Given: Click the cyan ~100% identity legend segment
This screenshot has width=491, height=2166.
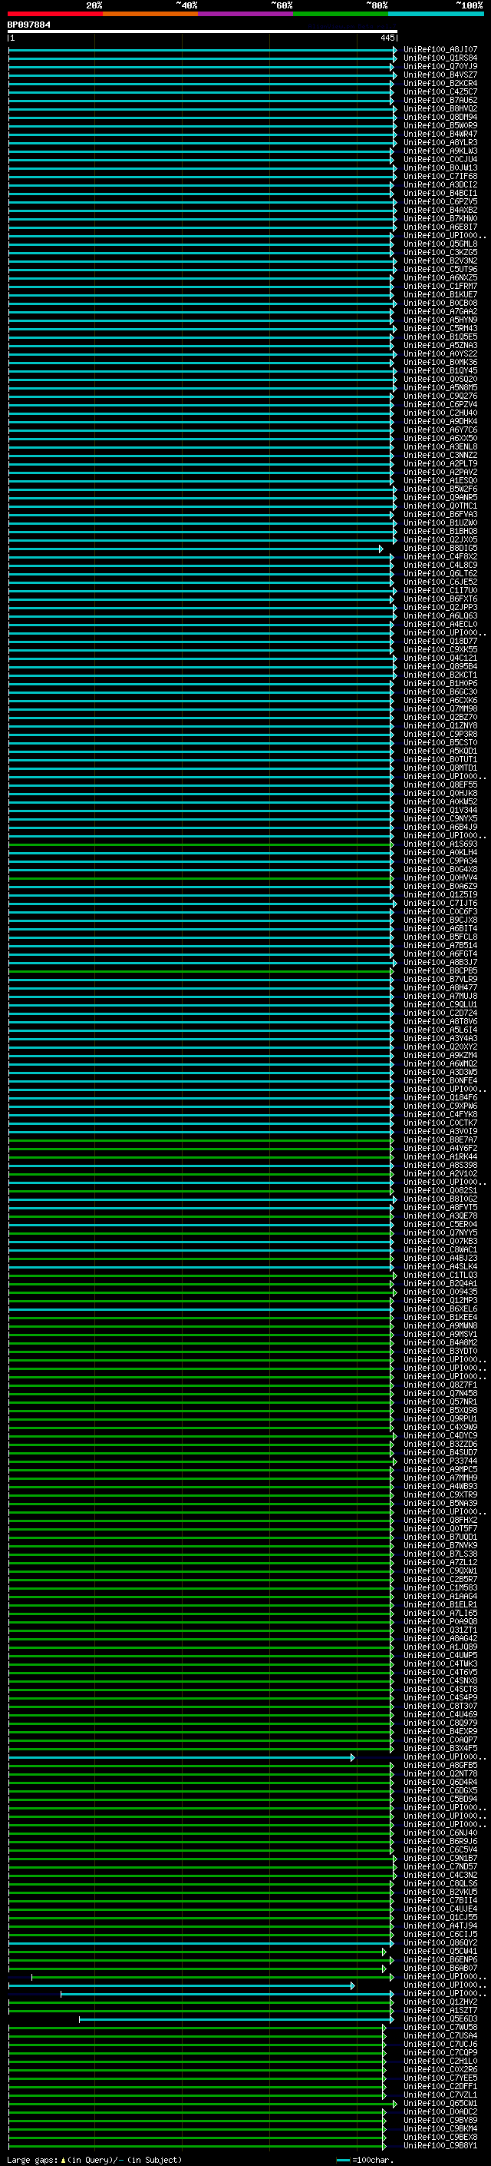Looking at the screenshot, I should 436,14.
